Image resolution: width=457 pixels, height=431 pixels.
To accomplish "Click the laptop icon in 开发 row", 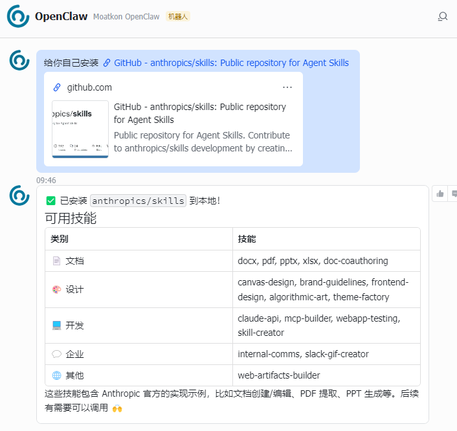I will 56,326.
